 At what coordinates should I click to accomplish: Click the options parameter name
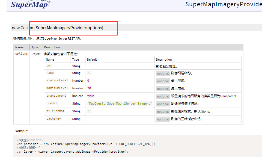click(x=21, y=54)
